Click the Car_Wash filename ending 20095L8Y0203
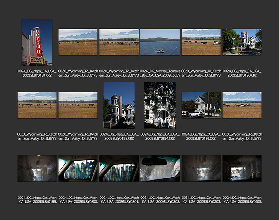This screenshot has height=220, width=279. [x=201, y=199]
